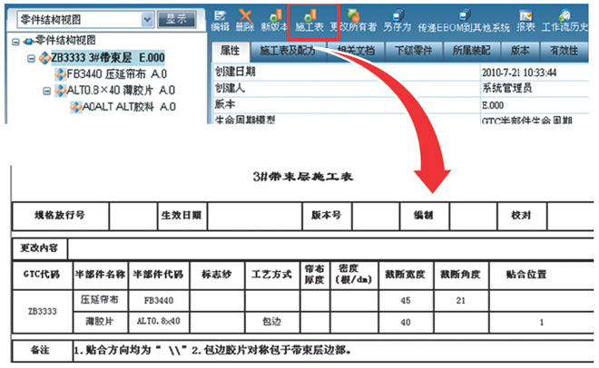Switch to the 属性 tab
The height and width of the screenshot is (368, 599).
pyautogui.click(x=229, y=52)
